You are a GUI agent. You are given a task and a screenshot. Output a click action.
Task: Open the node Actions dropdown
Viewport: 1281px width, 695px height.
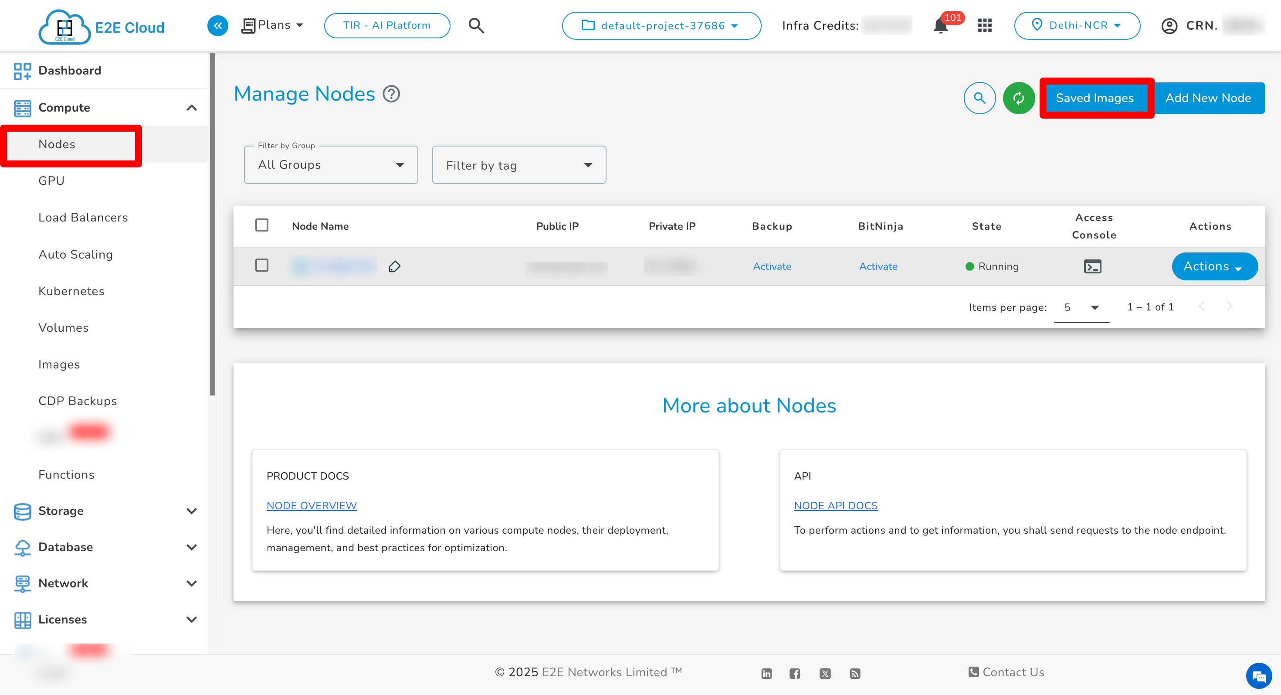pos(1214,267)
